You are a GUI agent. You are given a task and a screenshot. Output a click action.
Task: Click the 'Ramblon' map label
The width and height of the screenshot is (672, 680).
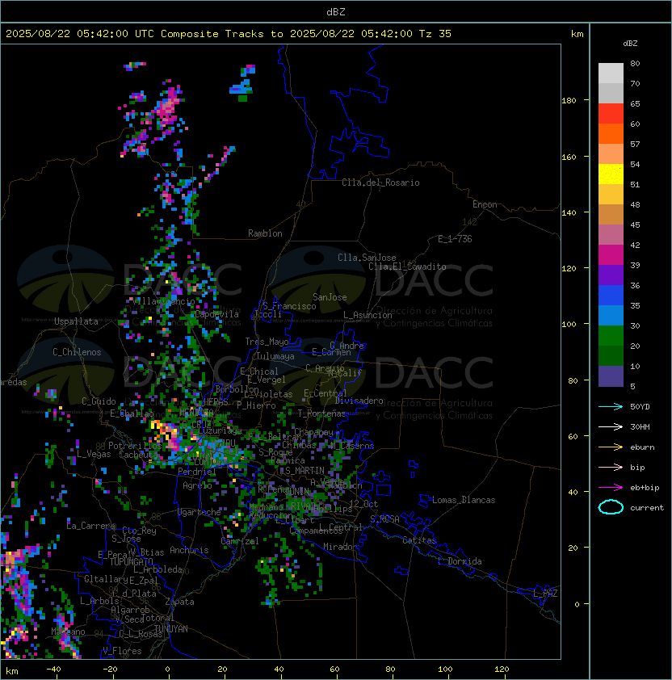point(265,233)
